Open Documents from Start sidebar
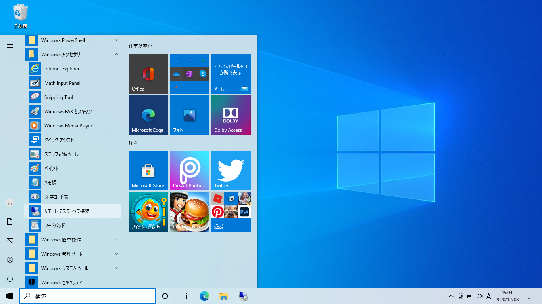Image resolution: width=542 pixels, height=304 pixels. pyautogui.click(x=10, y=222)
